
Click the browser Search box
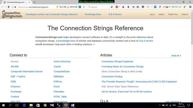99,7
